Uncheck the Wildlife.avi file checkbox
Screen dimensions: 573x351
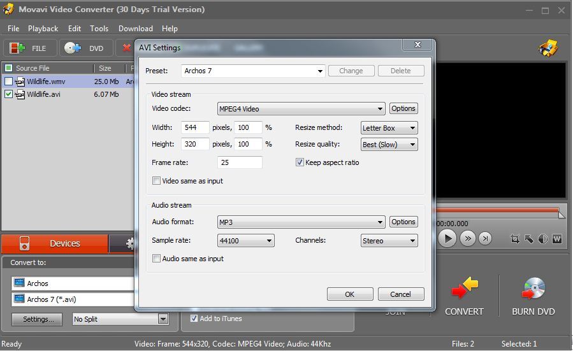pos(8,94)
